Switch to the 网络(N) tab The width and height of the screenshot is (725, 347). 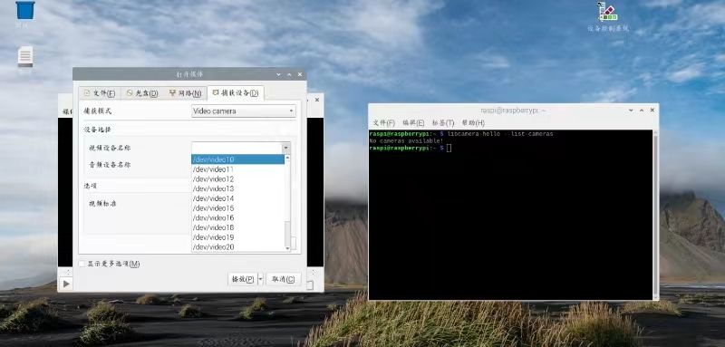(185, 93)
